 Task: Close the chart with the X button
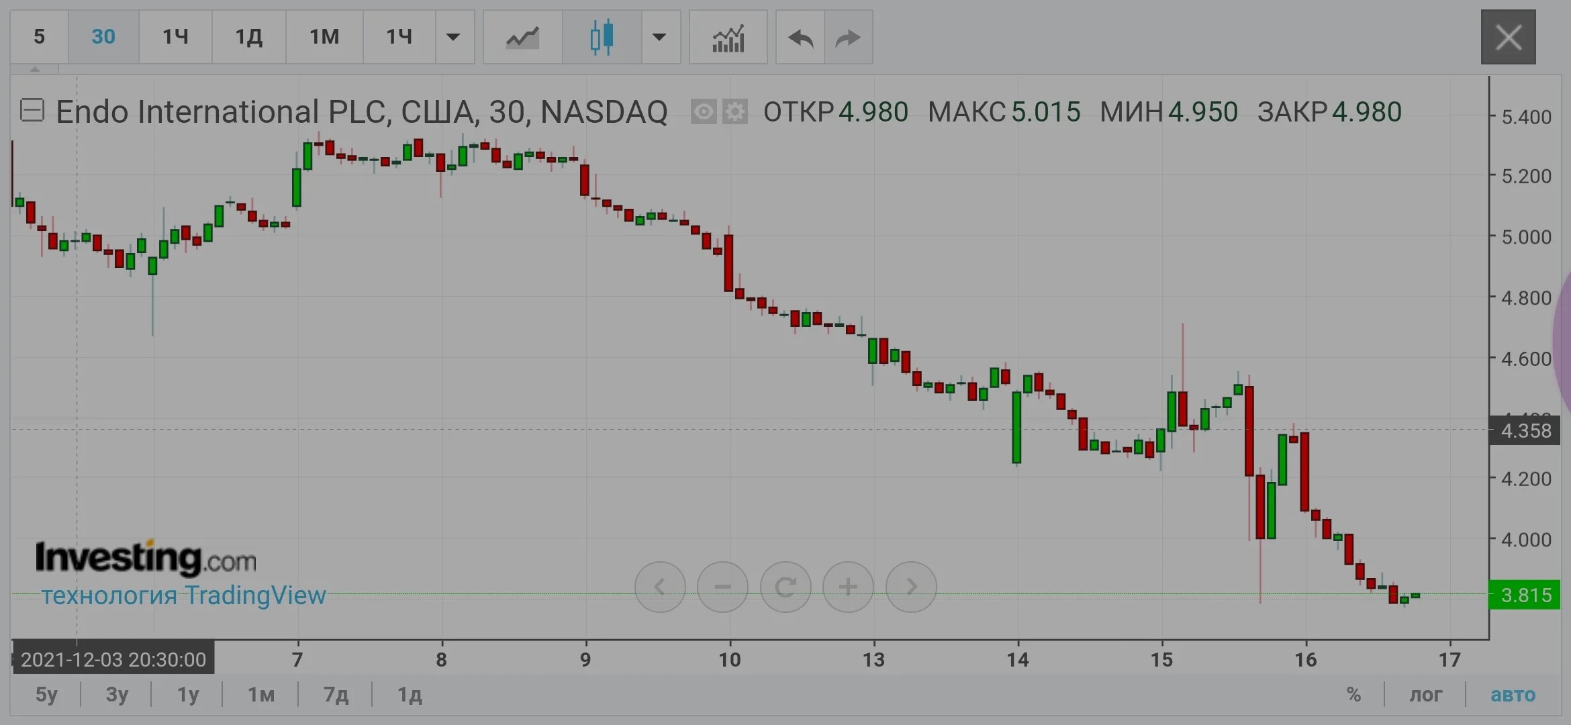point(1508,37)
